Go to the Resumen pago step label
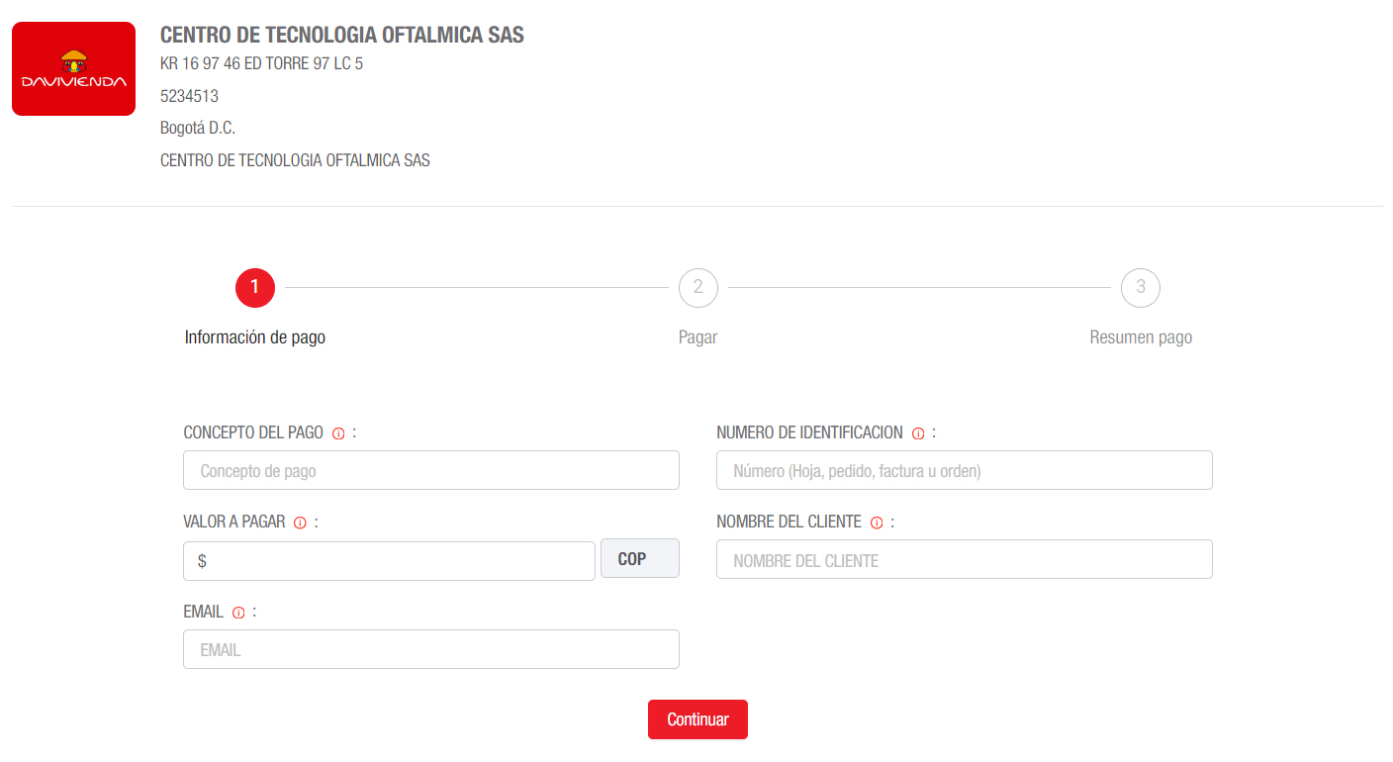The image size is (1393, 762). click(1141, 337)
